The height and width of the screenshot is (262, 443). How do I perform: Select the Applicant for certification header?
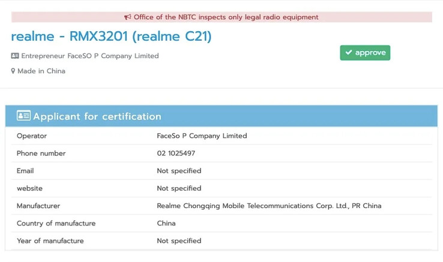221,116
